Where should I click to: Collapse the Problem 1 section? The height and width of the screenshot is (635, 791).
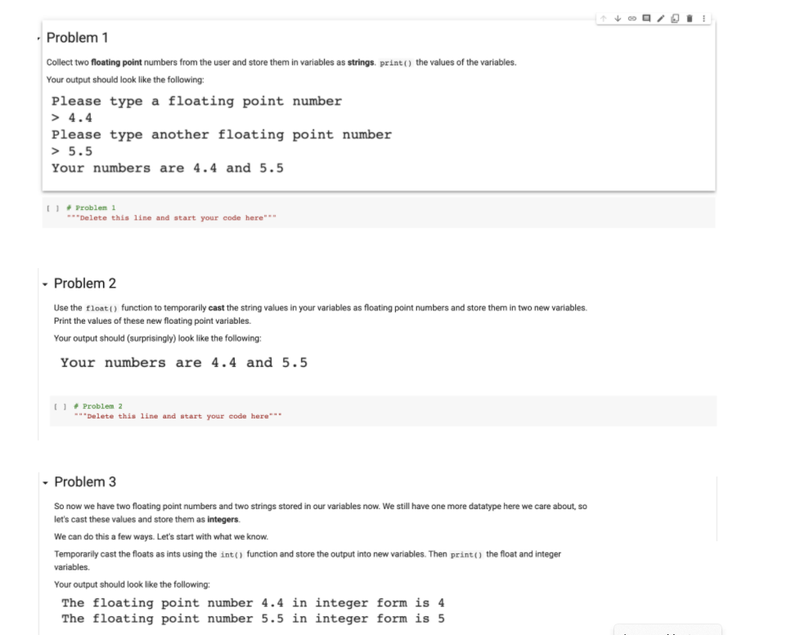pyautogui.click(x=38, y=38)
